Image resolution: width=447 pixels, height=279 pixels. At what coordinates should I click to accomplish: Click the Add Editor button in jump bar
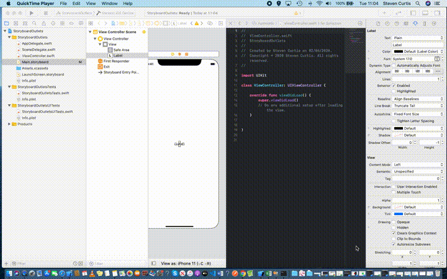220,24
